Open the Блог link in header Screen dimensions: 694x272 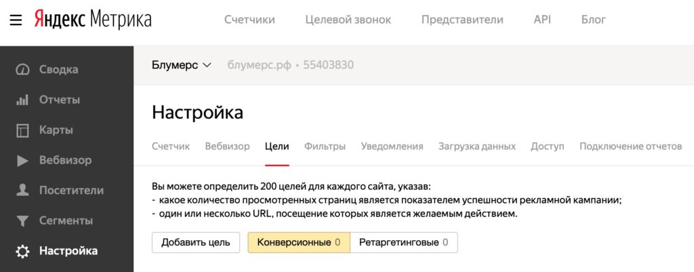click(x=594, y=20)
